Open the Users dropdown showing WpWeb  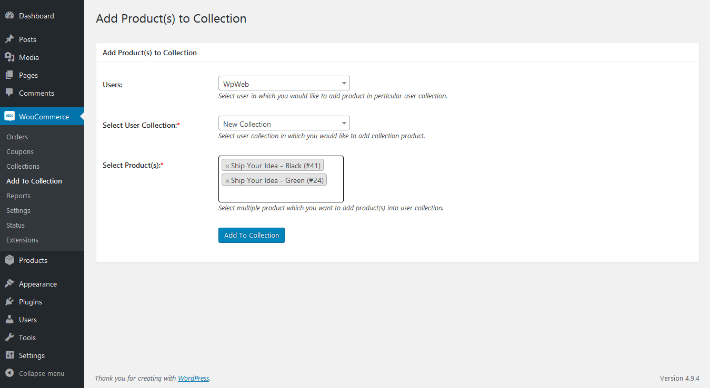coord(284,84)
